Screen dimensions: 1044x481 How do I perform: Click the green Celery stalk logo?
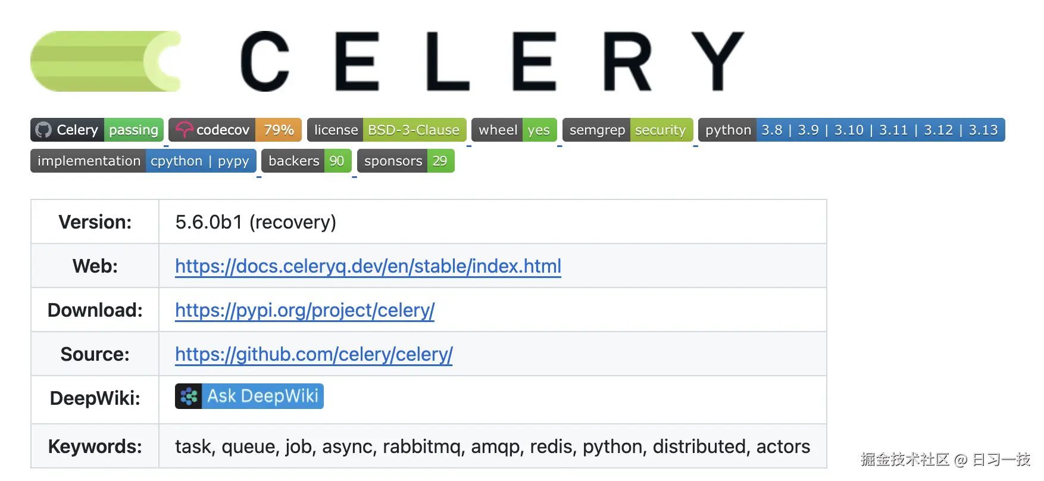(105, 61)
